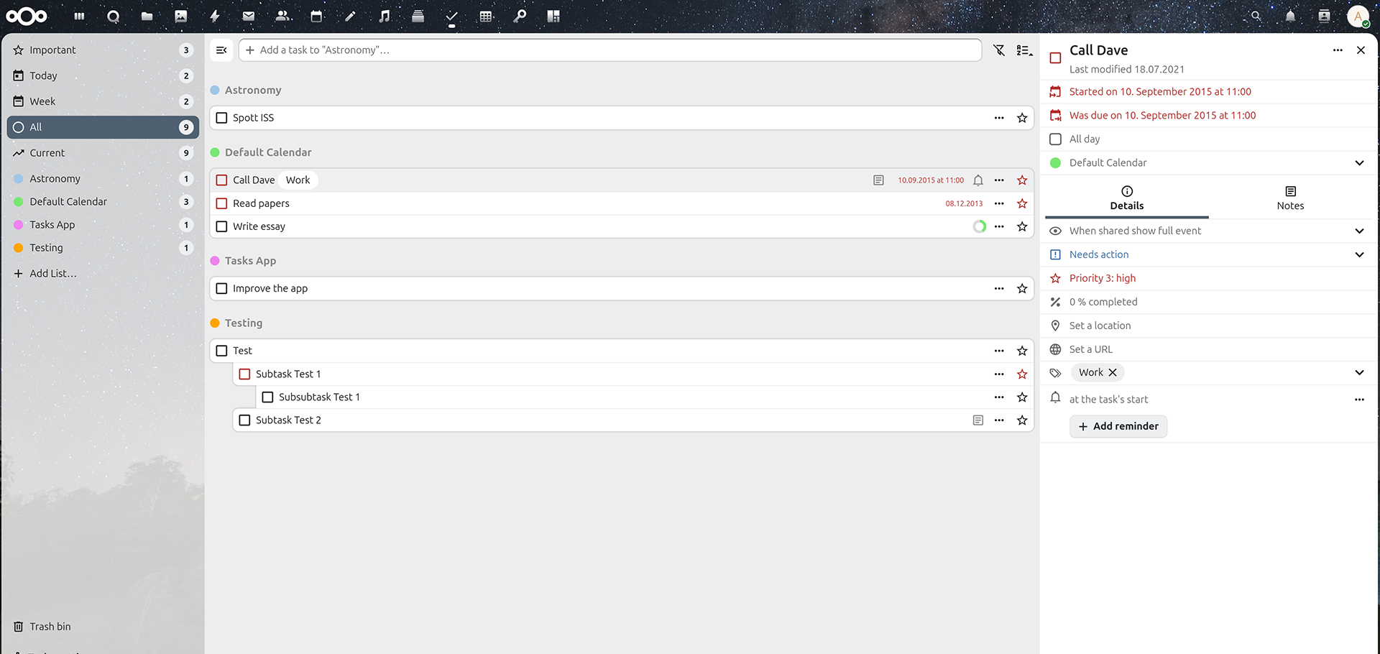Screen dimensions: 1380x654
Task: Open the Mail app icon
Action: [249, 17]
